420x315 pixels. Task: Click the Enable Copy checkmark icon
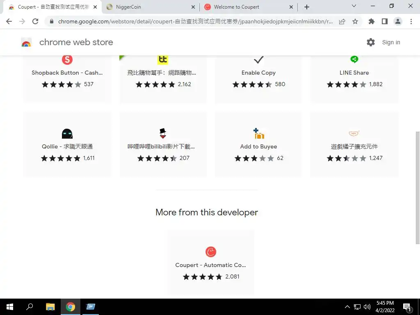click(258, 59)
